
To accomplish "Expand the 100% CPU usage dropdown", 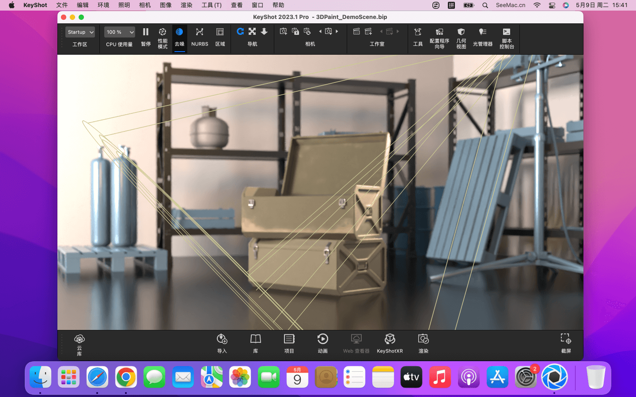I will (x=120, y=32).
